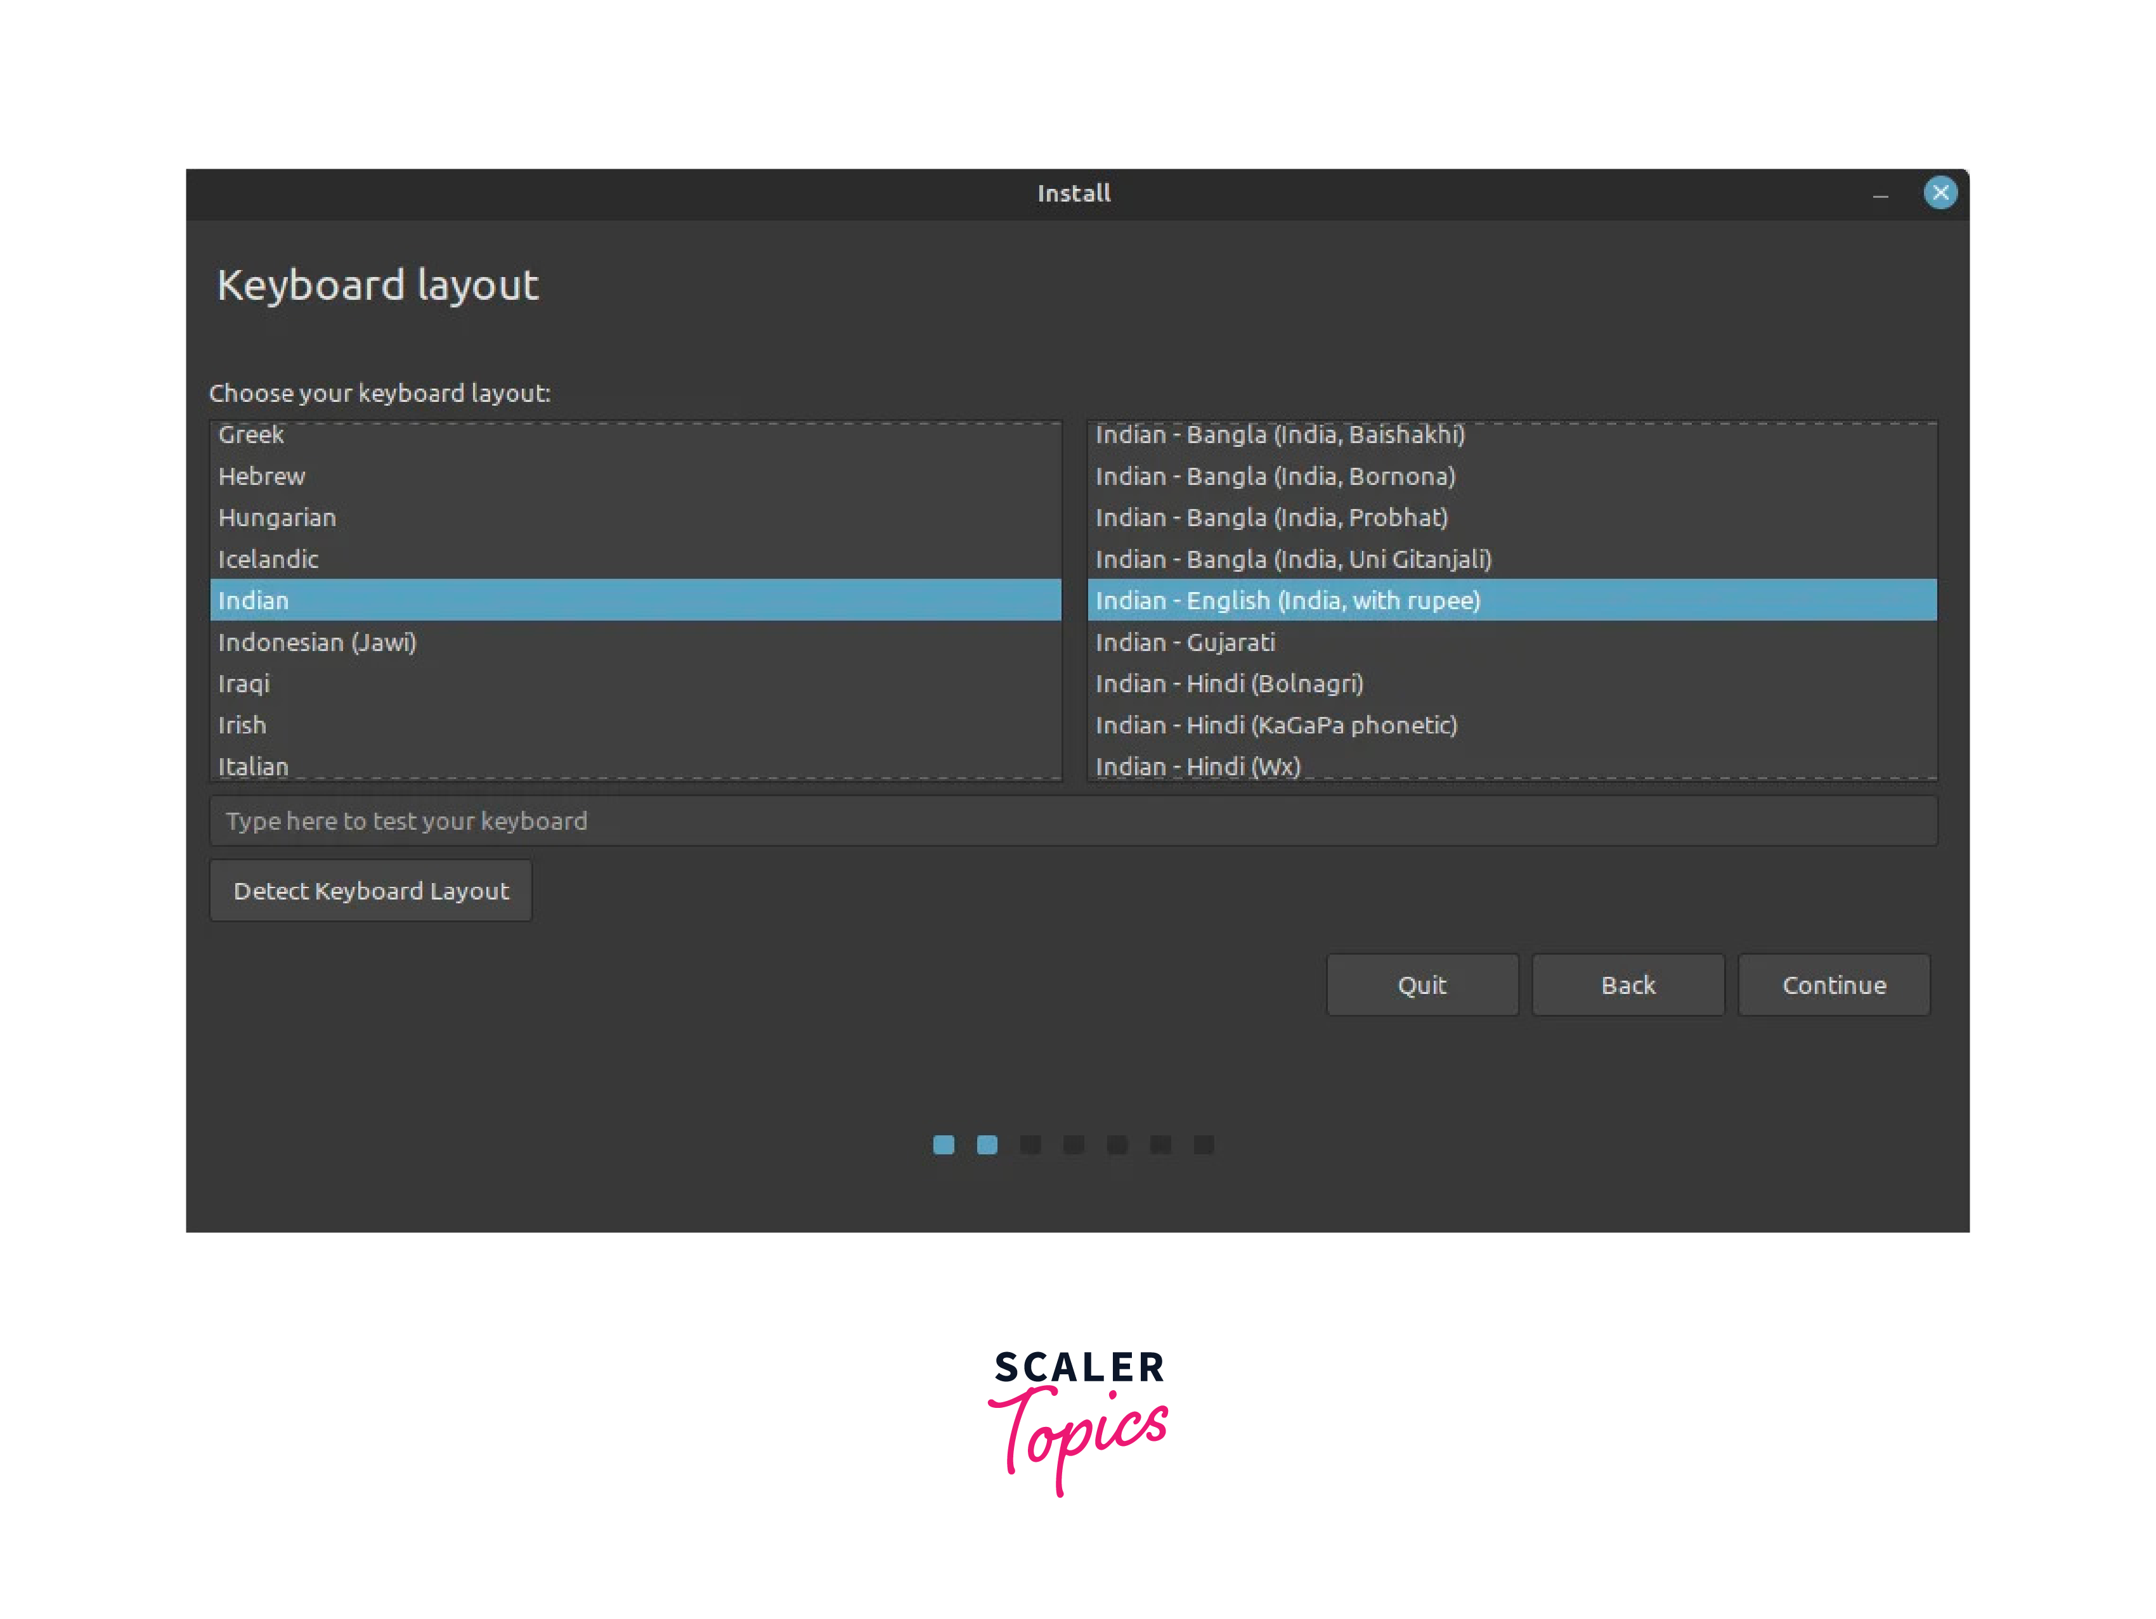Go Back to the previous step

(1627, 985)
